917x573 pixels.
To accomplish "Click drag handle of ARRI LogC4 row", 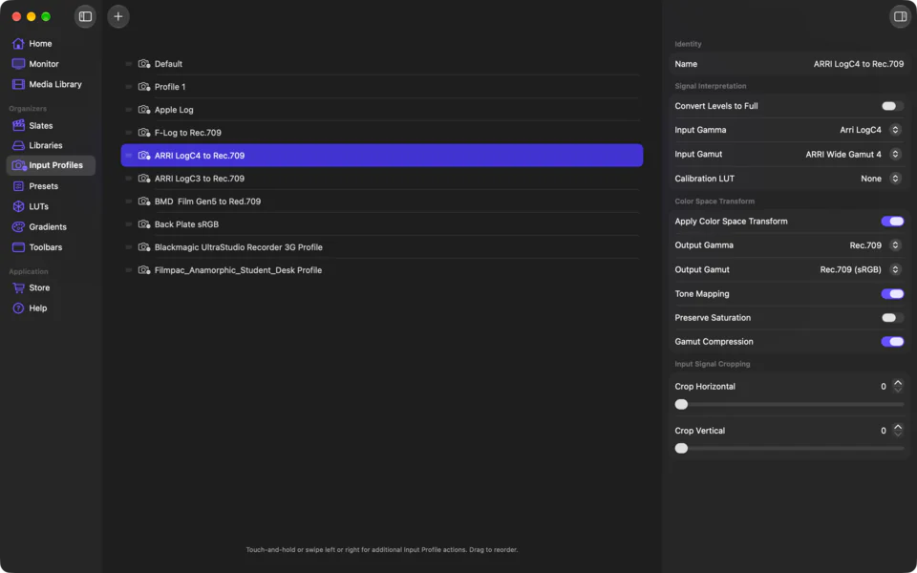I will click(129, 156).
